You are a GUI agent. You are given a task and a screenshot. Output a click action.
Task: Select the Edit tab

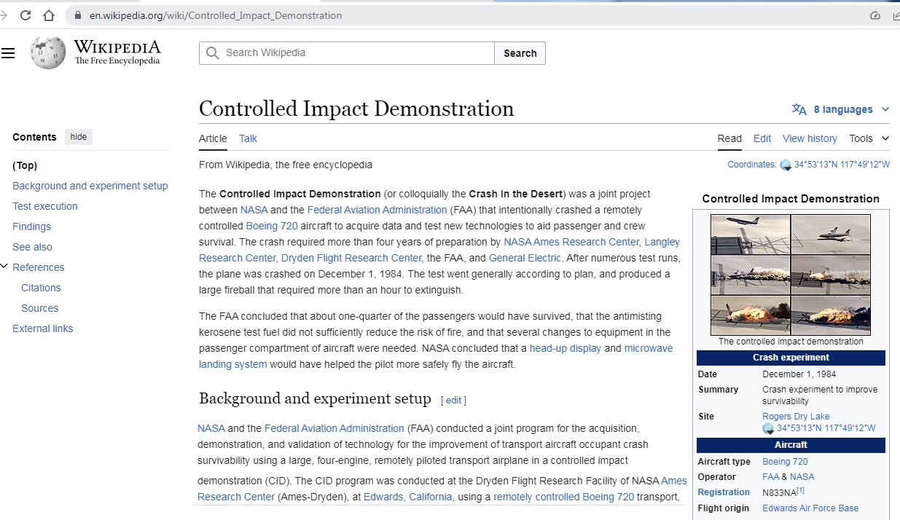(x=762, y=138)
